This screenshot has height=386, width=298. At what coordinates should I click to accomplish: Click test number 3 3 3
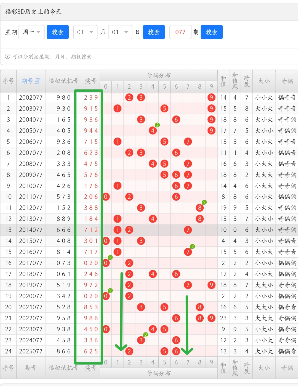point(63,164)
